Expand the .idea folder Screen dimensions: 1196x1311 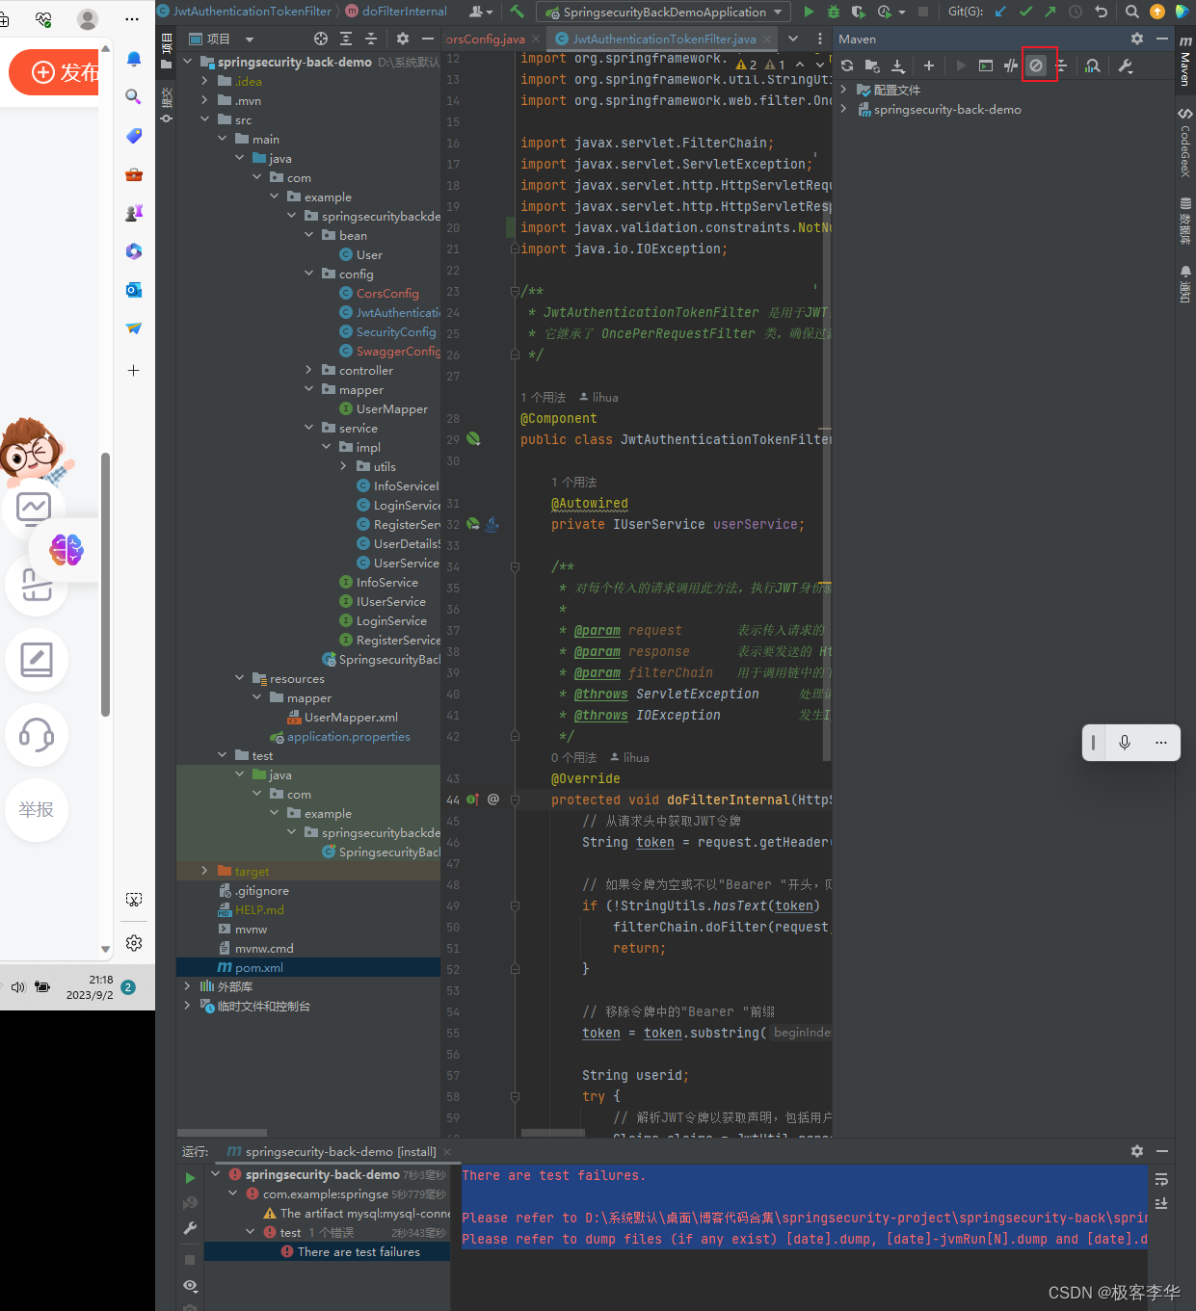[204, 81]
